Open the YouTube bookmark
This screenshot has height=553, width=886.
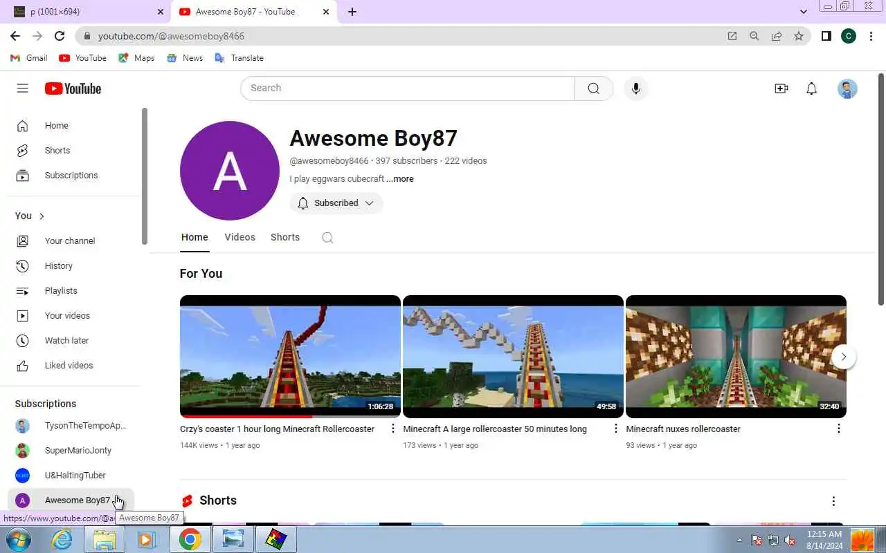pyautogui.click(x=82, y=58)
